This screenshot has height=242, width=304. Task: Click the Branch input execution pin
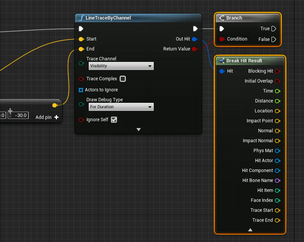(222, 29)
